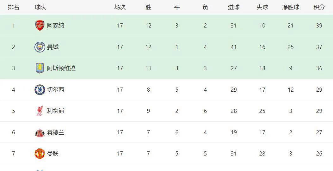This screenshot has height=171, width=333.
Task: Click the 场次 column header
Action: point(120,7)
